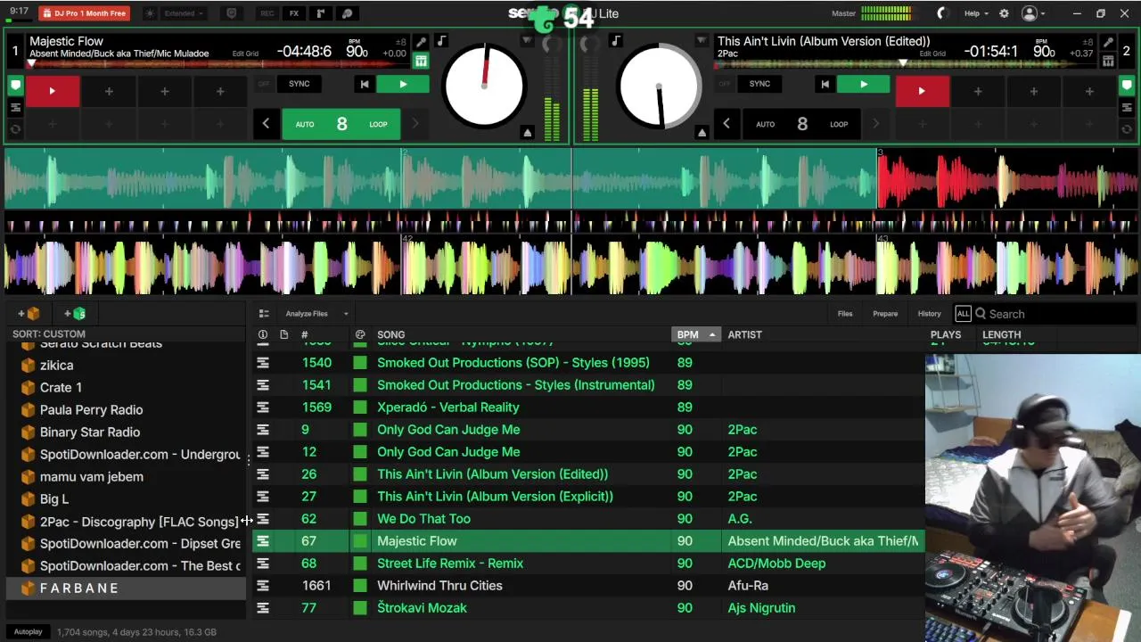The width and height of the screenshot is (1141, 642).
Task: Play deck 1 track
Action: tap(403, 84)
